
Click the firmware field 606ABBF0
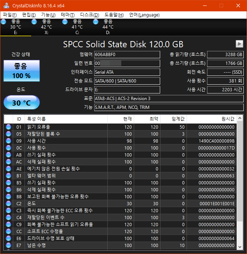(127, 55)
